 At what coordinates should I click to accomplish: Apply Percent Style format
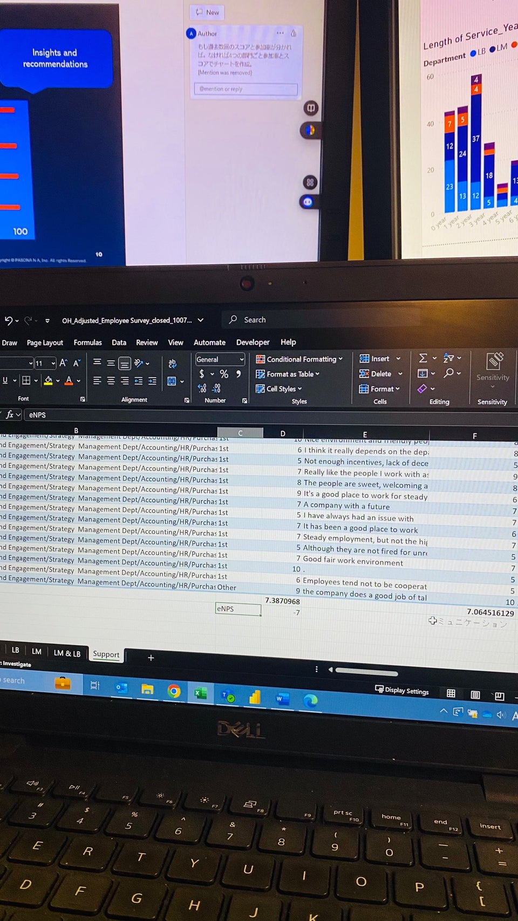click(x=224, y=374)
